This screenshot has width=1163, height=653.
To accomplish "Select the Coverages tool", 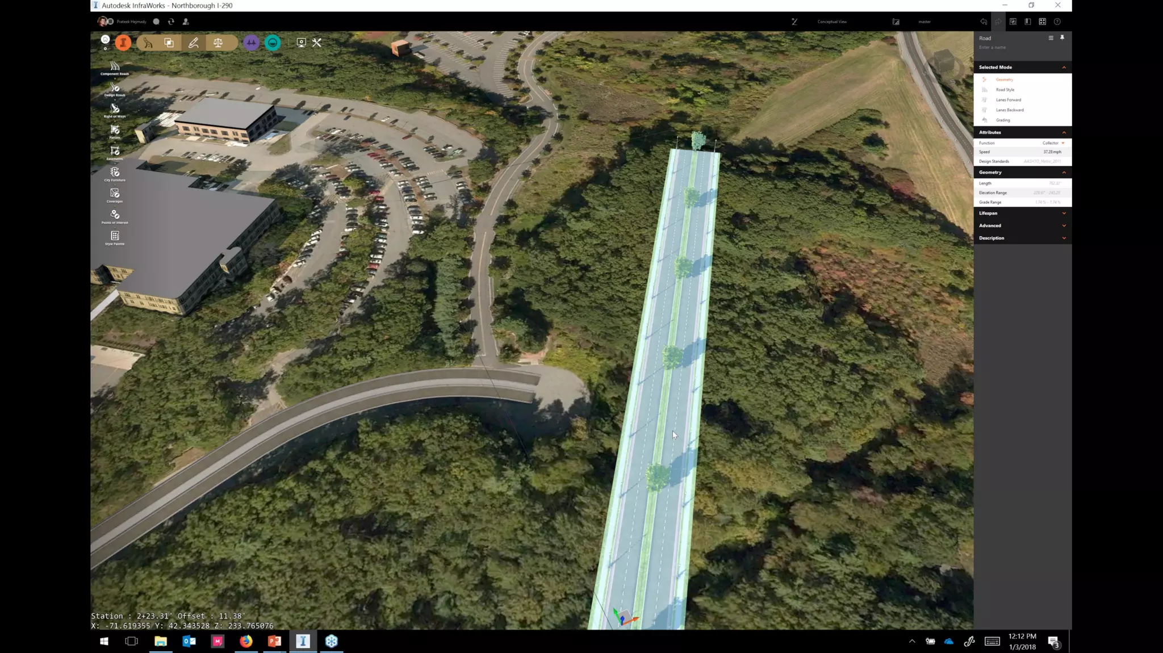I will click(x=115, y=195).
